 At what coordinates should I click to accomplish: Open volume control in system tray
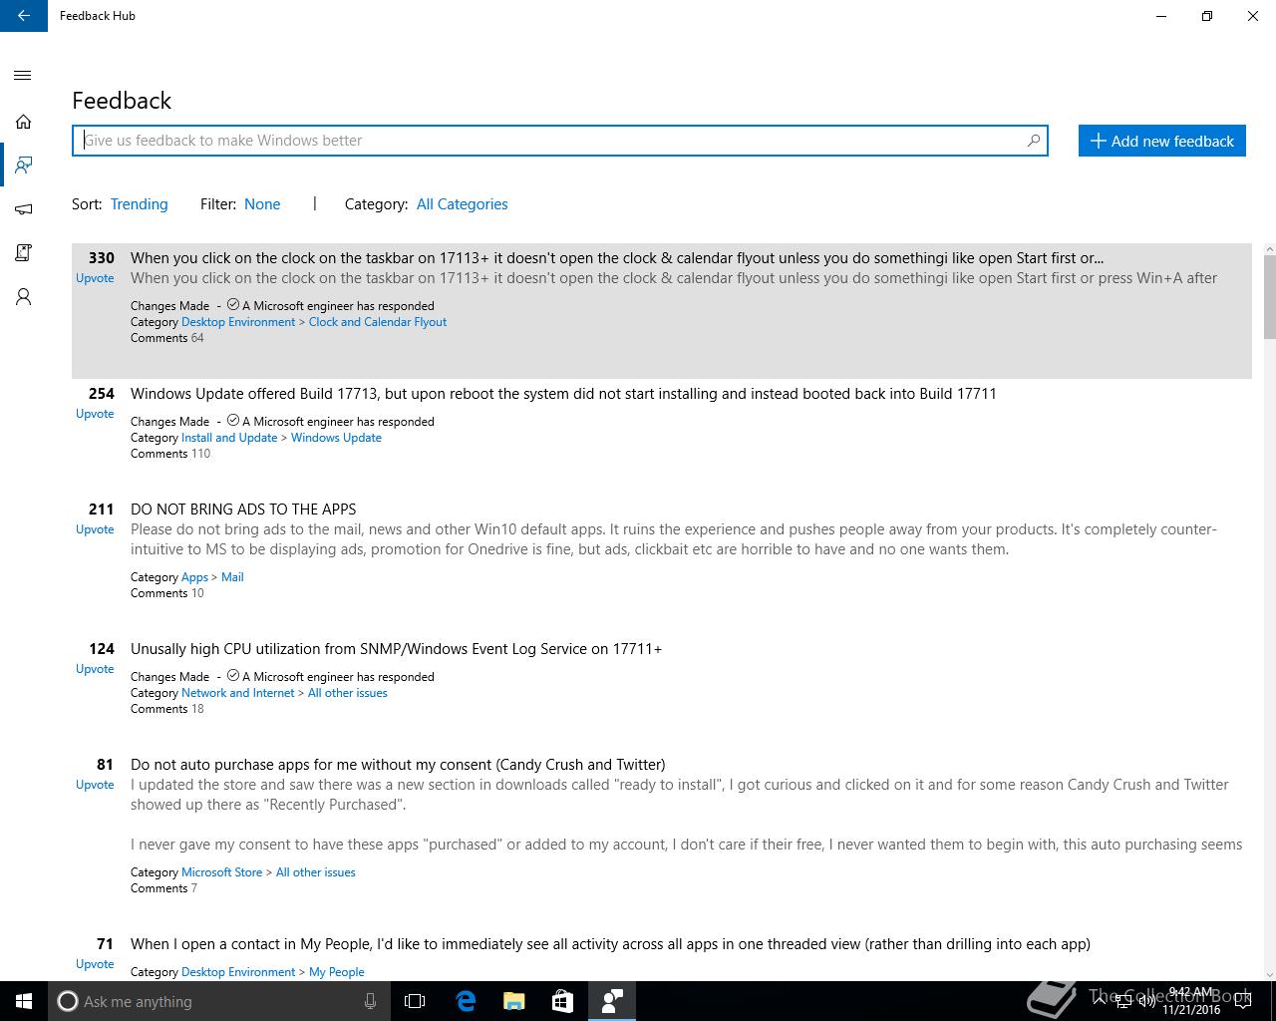1146,1001
